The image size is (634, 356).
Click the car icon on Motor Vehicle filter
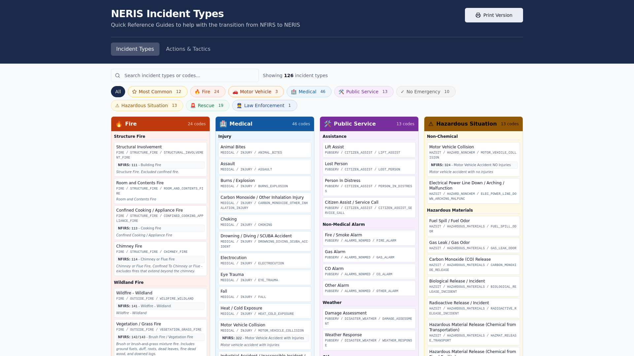click(235, 92)
